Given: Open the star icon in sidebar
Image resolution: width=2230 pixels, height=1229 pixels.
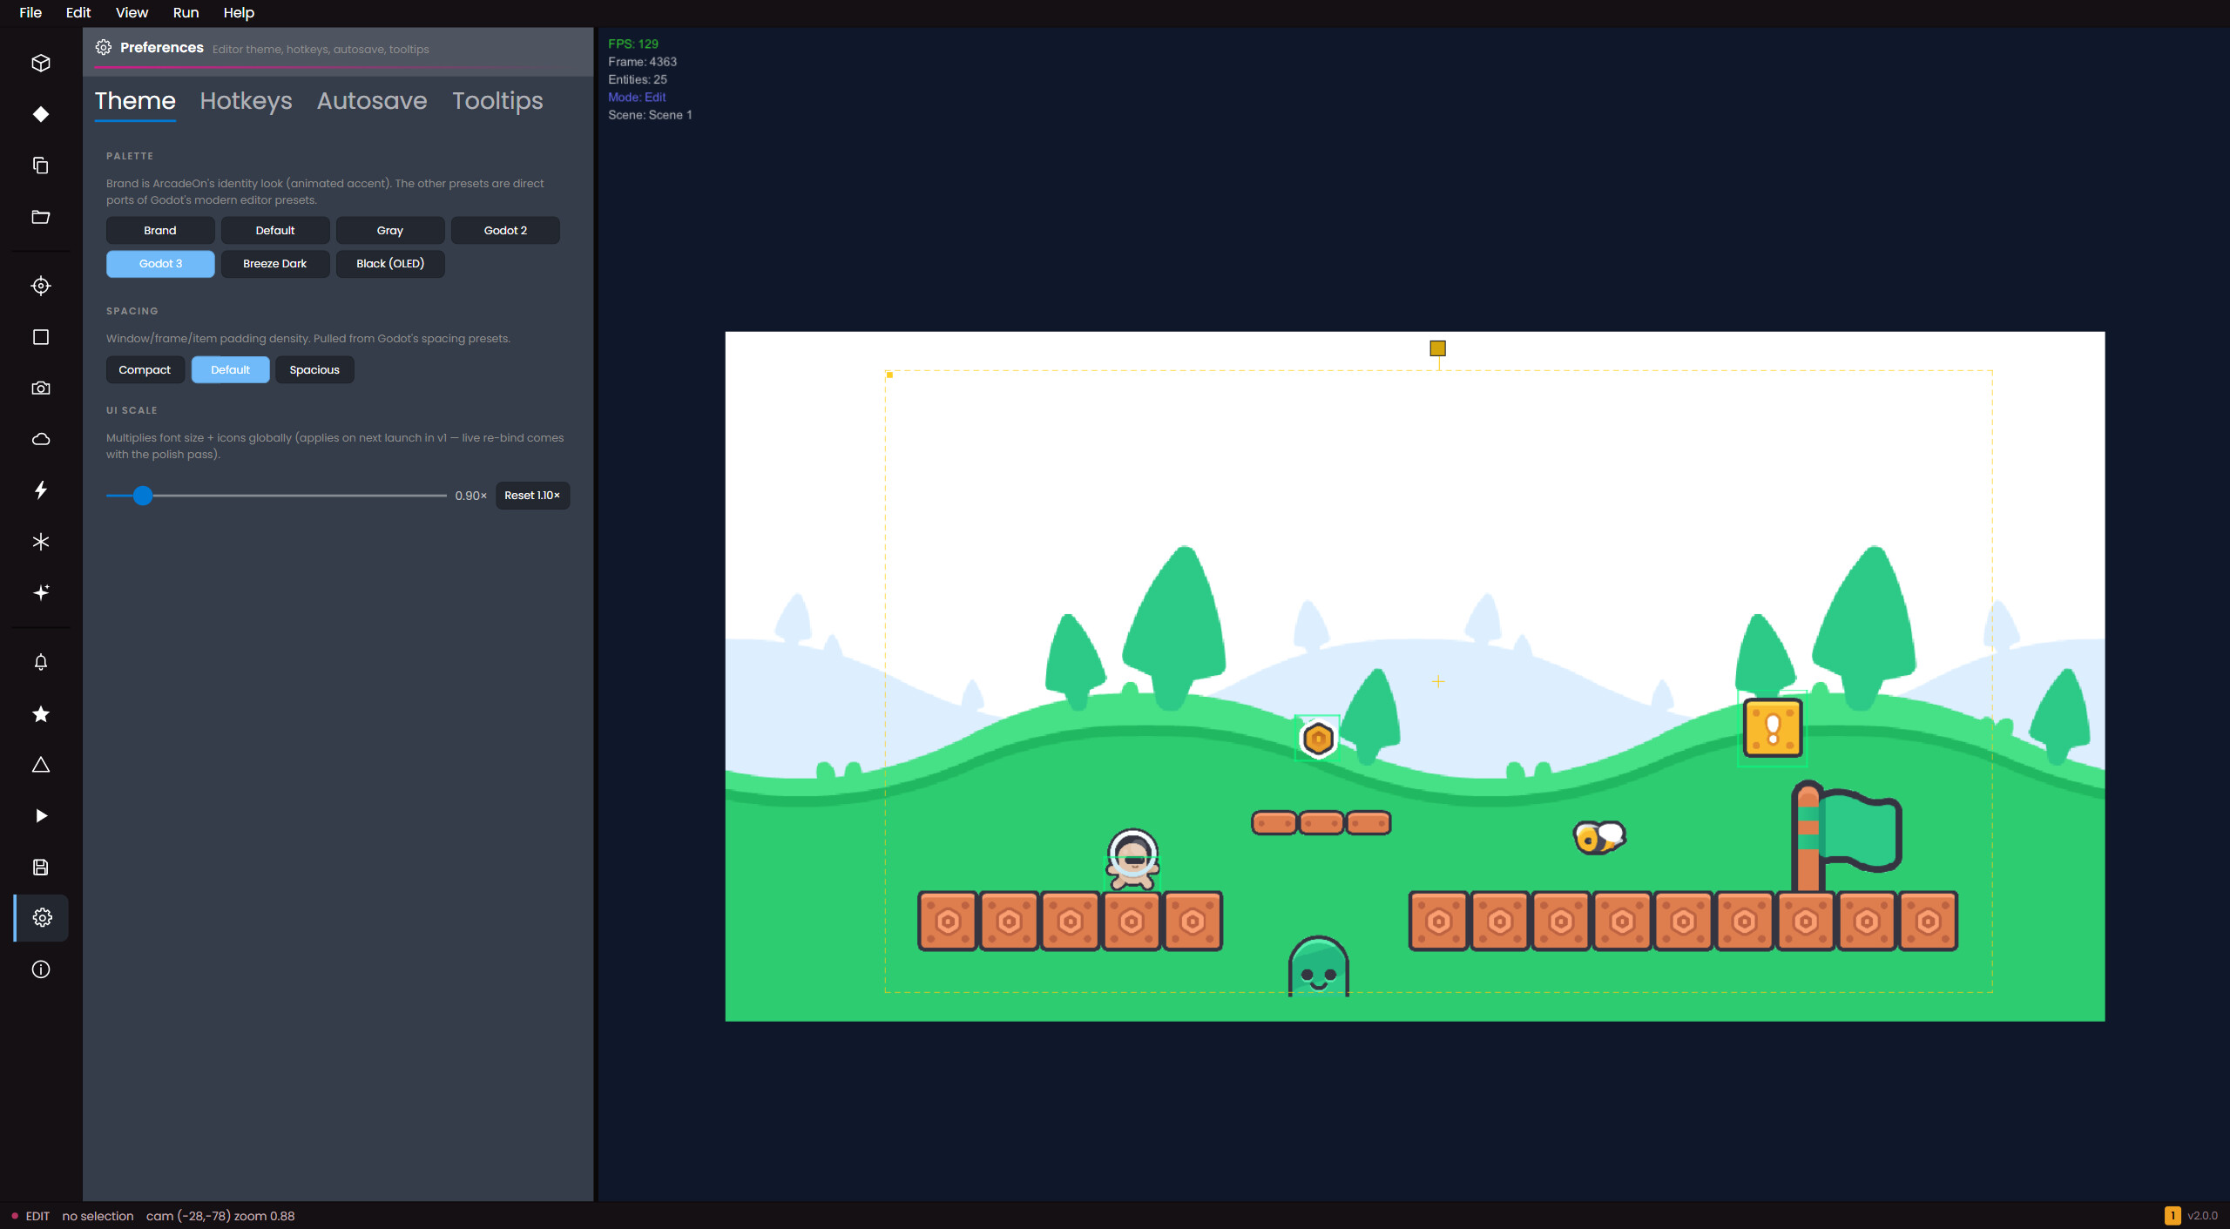Looking at the screenshot, I should coord(41,714).
